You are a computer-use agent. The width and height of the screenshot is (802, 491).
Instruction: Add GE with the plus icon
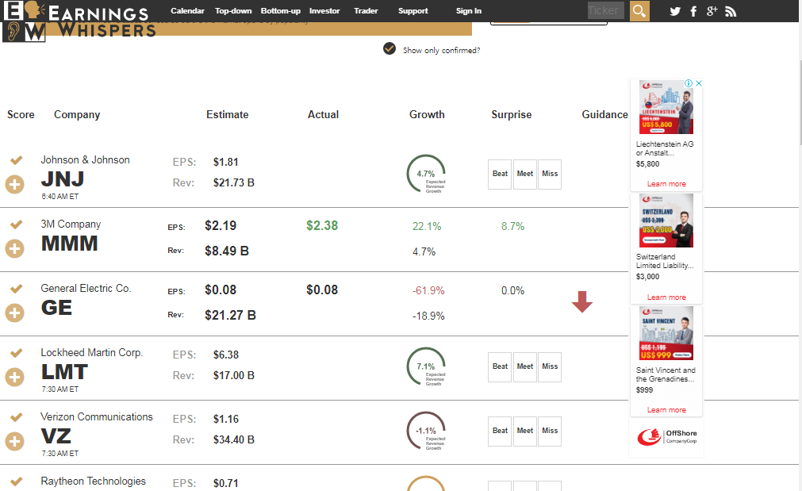pos(15,313)
